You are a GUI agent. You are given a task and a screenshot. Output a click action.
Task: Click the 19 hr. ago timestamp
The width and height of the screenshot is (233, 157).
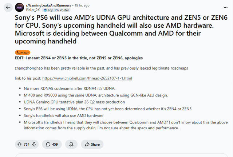(82, 5)
